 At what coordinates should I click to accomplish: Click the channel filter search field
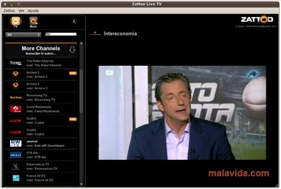pyautogui.click(x=61, y=34)
